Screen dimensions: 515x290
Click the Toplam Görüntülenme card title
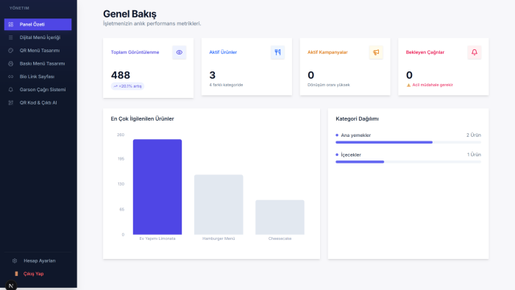tap(135, 52)
